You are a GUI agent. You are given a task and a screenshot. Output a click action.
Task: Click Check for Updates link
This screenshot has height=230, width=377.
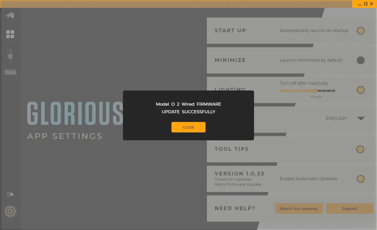click(x=233, y=179)
